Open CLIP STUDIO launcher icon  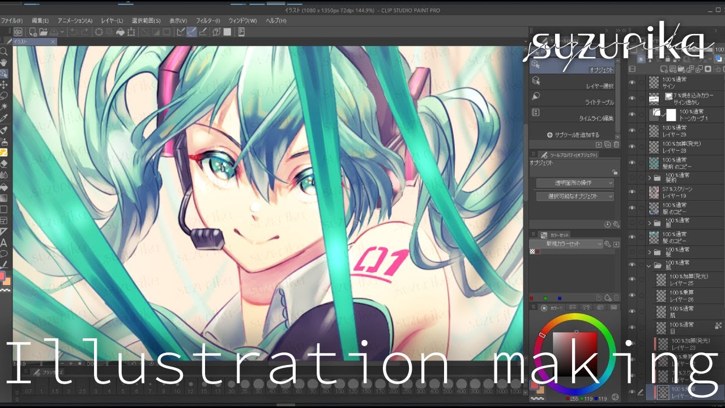[18, 32]
